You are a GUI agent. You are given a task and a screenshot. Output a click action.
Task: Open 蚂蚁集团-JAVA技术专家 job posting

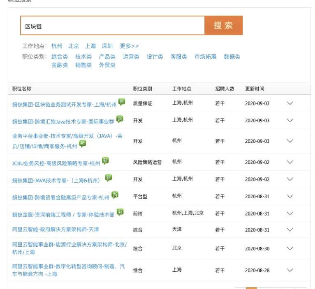[56, 181]
